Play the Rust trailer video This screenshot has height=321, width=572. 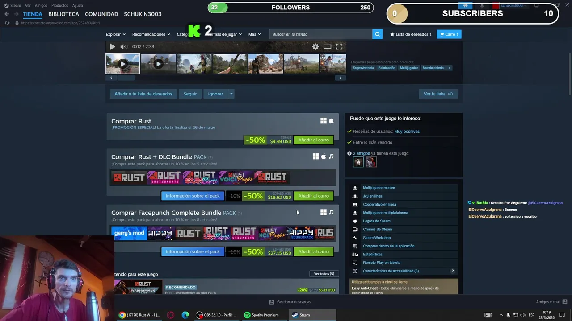click(x=112, y=46)
